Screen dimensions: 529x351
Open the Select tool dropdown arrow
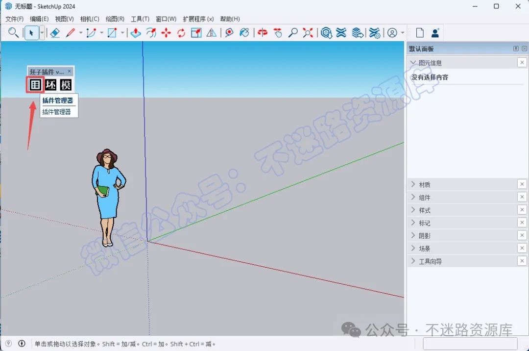(x=42, y=33)
